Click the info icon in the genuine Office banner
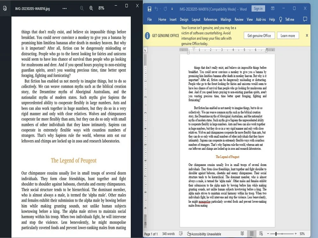 (148, 36)
